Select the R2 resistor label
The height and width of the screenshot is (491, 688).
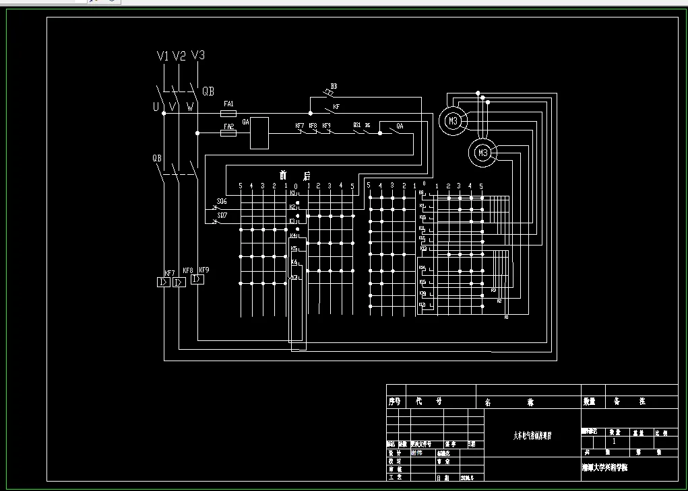coord(499,301)
